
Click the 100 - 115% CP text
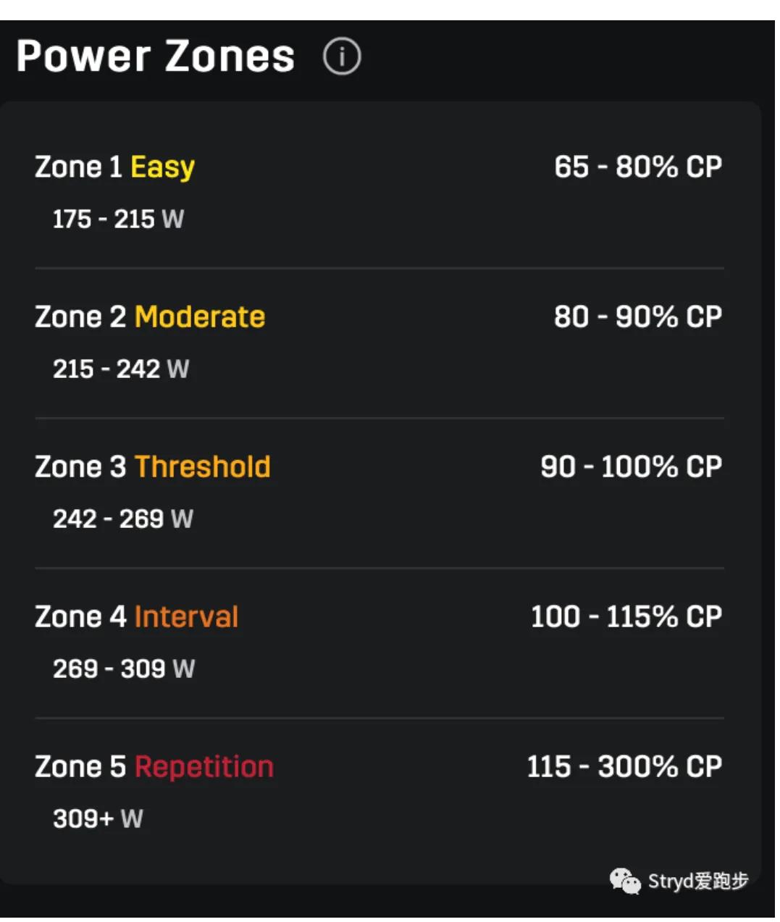click(626, 617)
